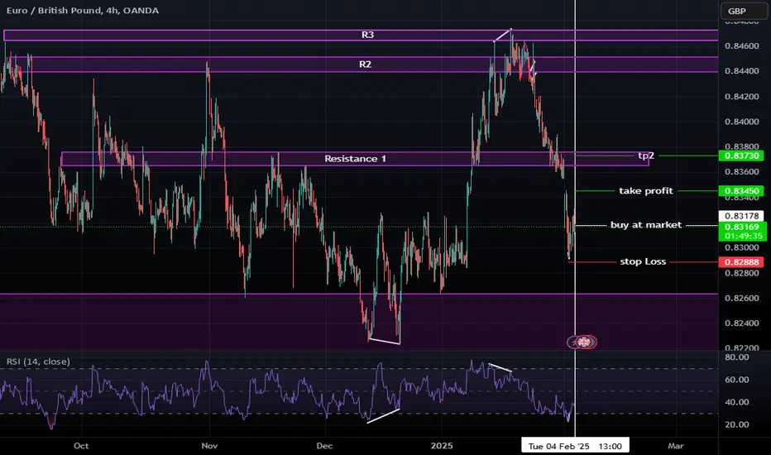The image size is (771, 455).
Task: Click the take profit line label
Action: click(645, 191)
